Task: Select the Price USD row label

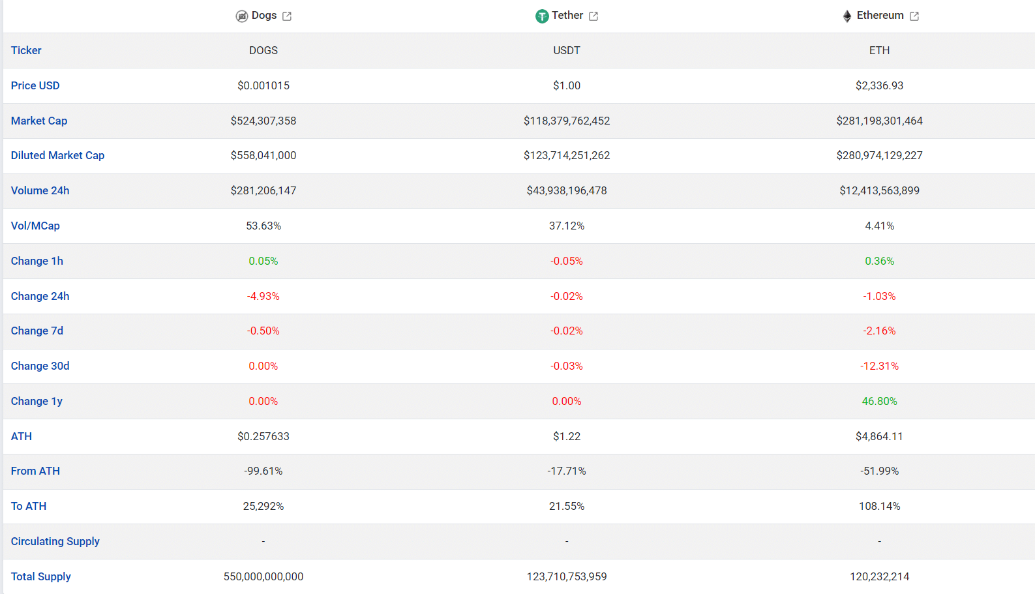Action: pos(35,85)
